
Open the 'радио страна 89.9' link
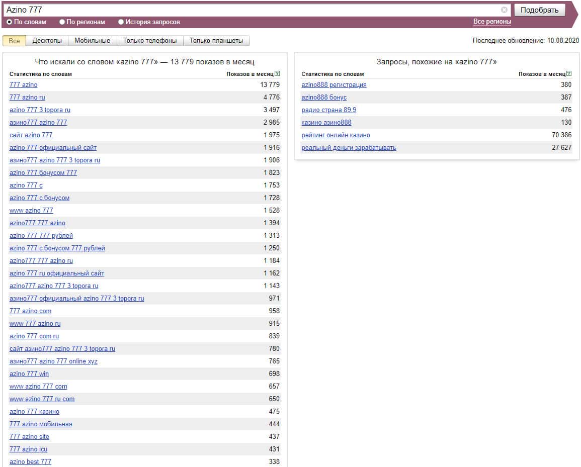(328, 110)
